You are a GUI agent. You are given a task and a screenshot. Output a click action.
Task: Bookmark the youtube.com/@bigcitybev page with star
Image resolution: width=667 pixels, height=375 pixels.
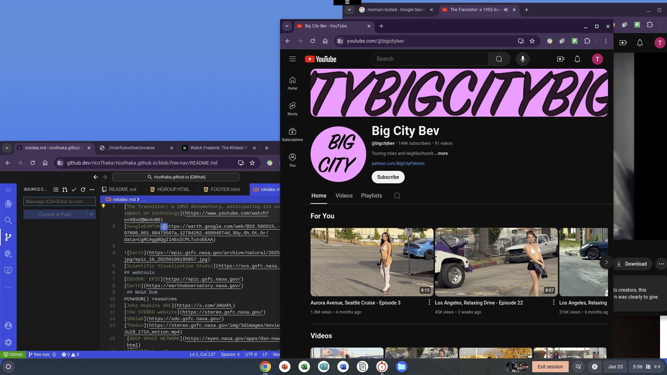pyautogui.click(x=532, y=41)
